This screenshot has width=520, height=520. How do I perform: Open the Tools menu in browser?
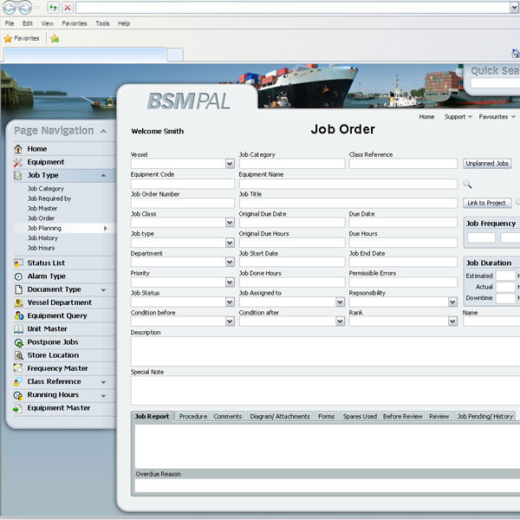102,23
